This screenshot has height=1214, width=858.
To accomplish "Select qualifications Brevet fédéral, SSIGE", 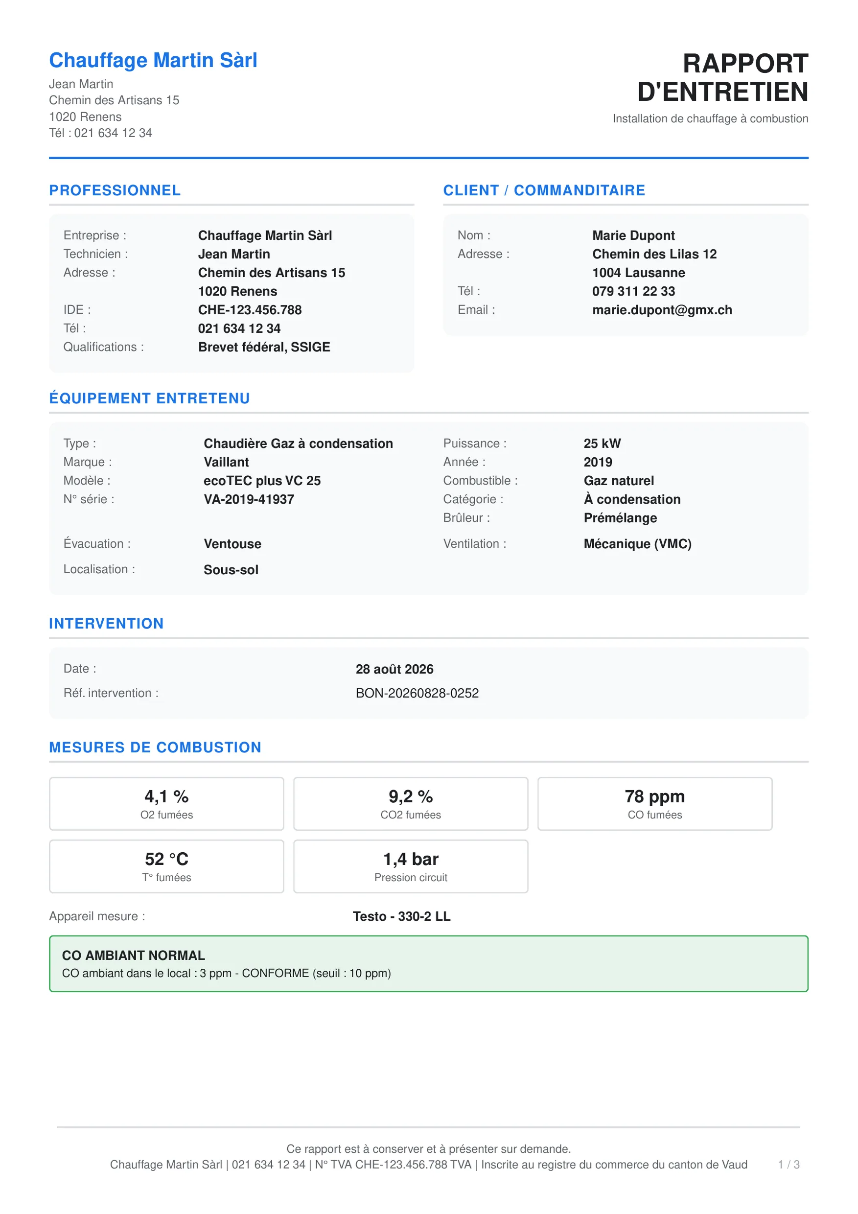I will coord(264,348).
